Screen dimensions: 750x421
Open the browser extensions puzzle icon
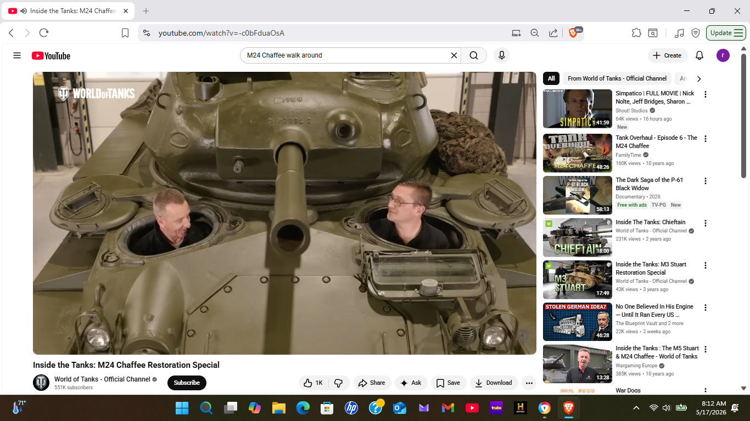coord(636,33)
